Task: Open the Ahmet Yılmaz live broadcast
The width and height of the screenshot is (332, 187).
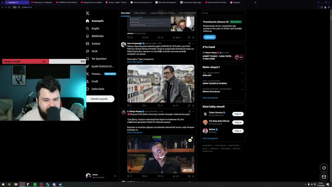Action: (x=223, y=56)
